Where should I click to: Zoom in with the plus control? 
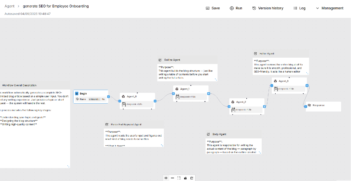point(166,178)
